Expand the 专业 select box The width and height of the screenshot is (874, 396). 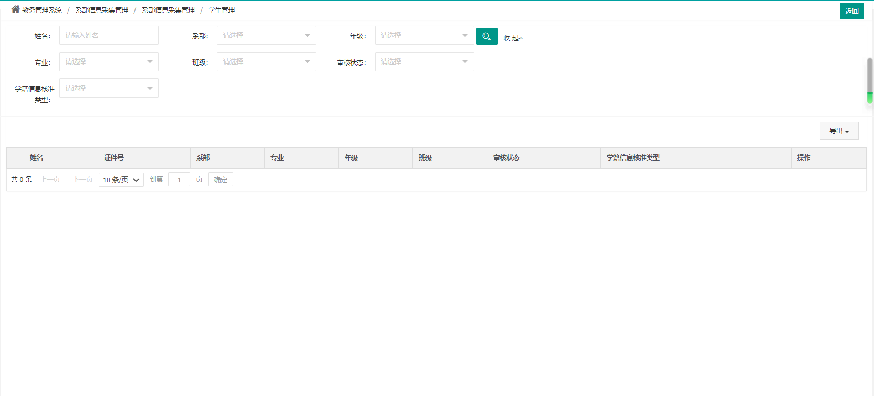point(108,61)
